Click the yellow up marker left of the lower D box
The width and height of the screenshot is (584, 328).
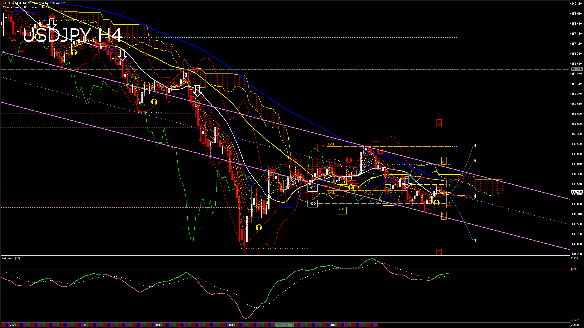point(436,203)
